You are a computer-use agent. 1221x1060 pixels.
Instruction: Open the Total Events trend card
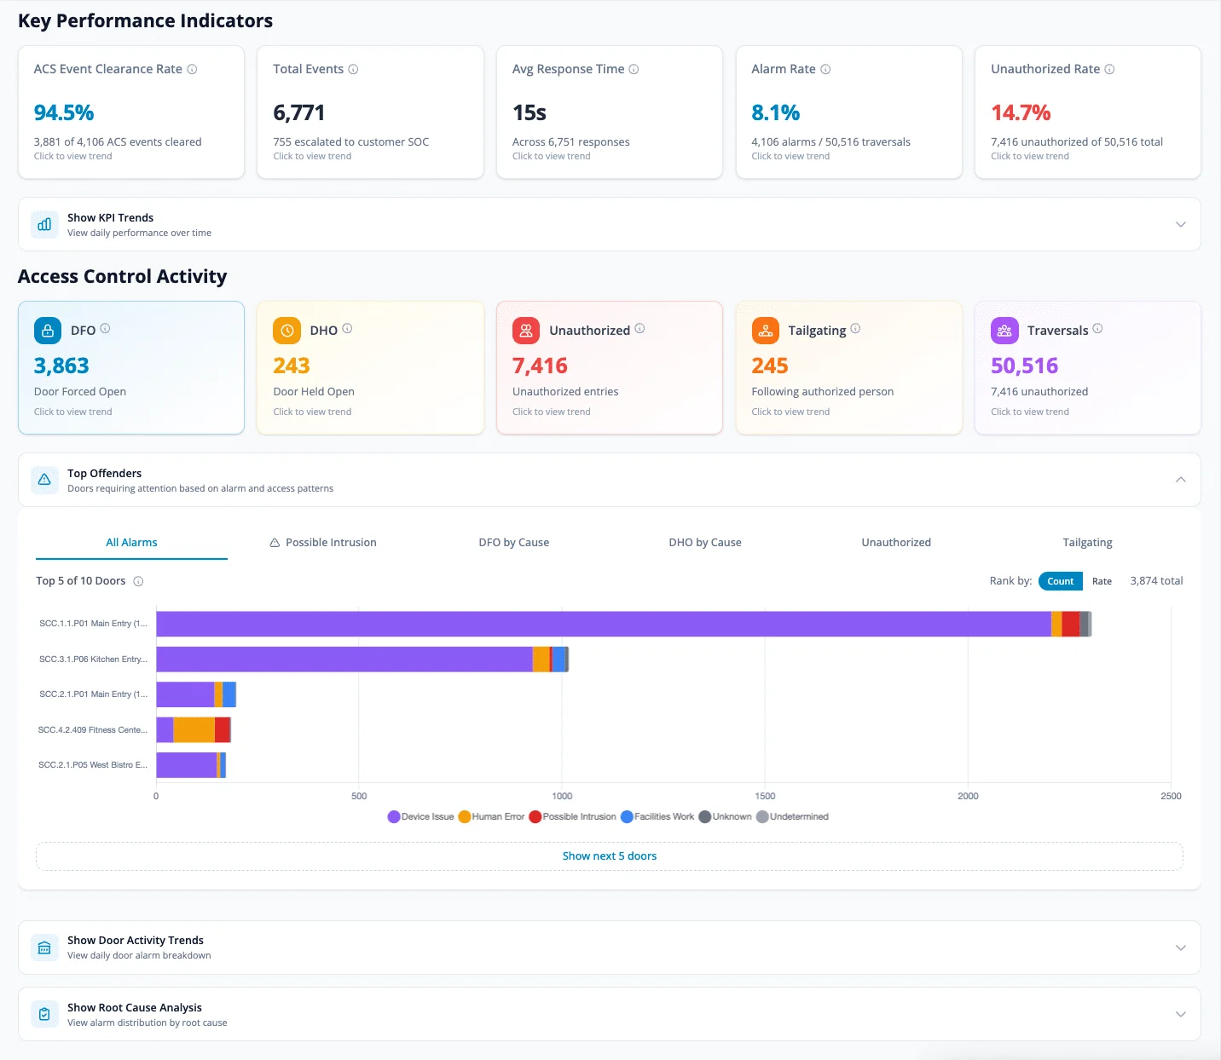370,112
